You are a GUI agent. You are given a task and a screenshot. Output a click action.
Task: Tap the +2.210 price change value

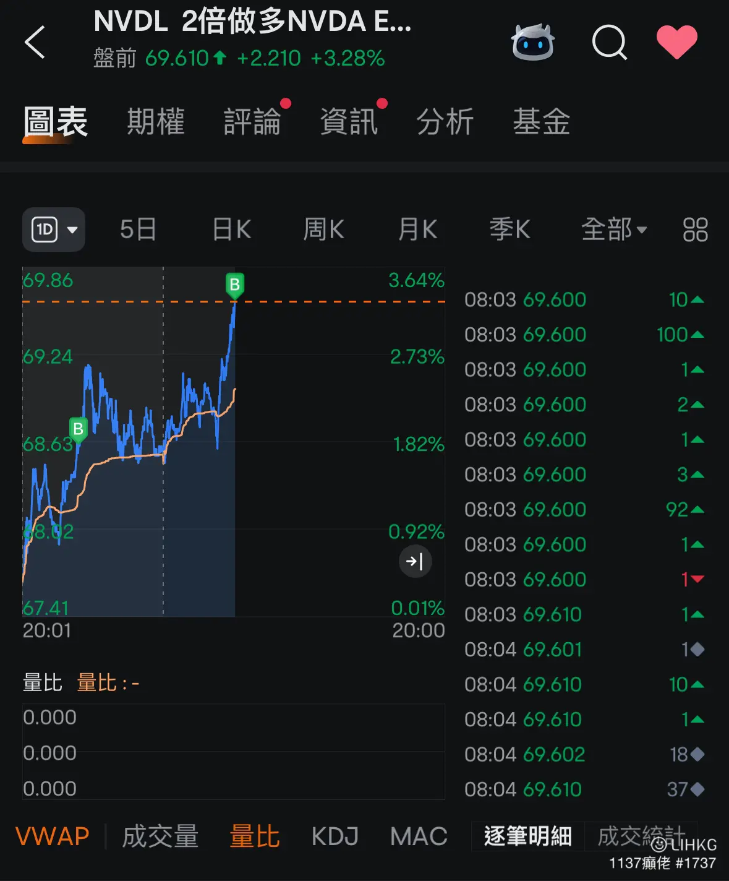(269, 58)
